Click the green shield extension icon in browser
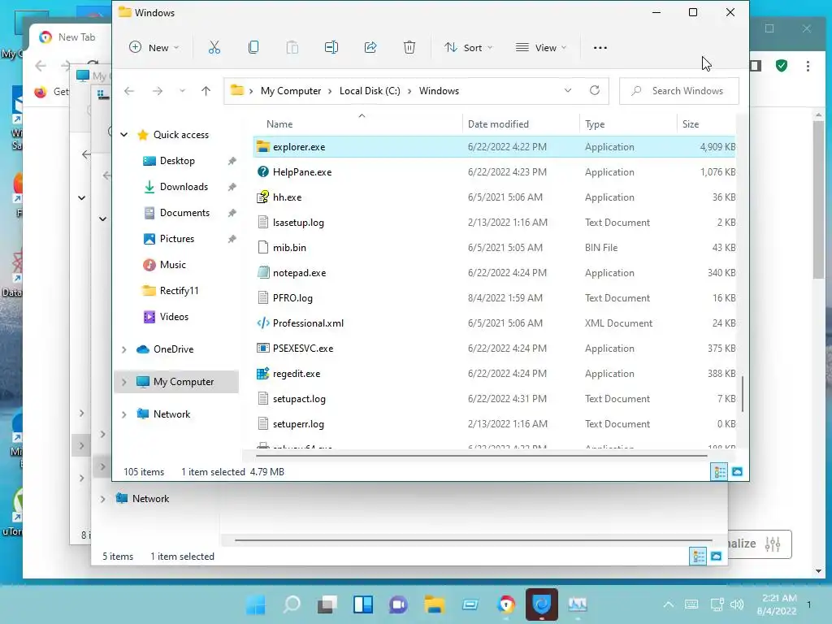832x624 pixels. (781, 66)
